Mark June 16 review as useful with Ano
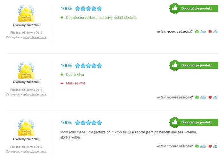The image size is (224, 157). (203, 32)
